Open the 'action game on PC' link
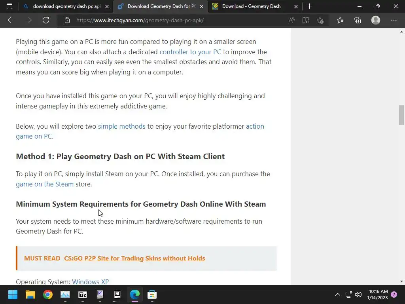Screen dimensions: 405x304 [x=140, y=131]
